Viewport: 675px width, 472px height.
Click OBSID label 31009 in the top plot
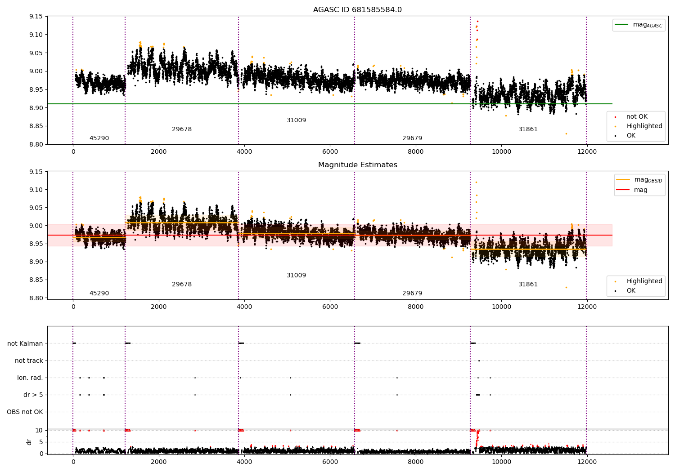tap(296, 120)
